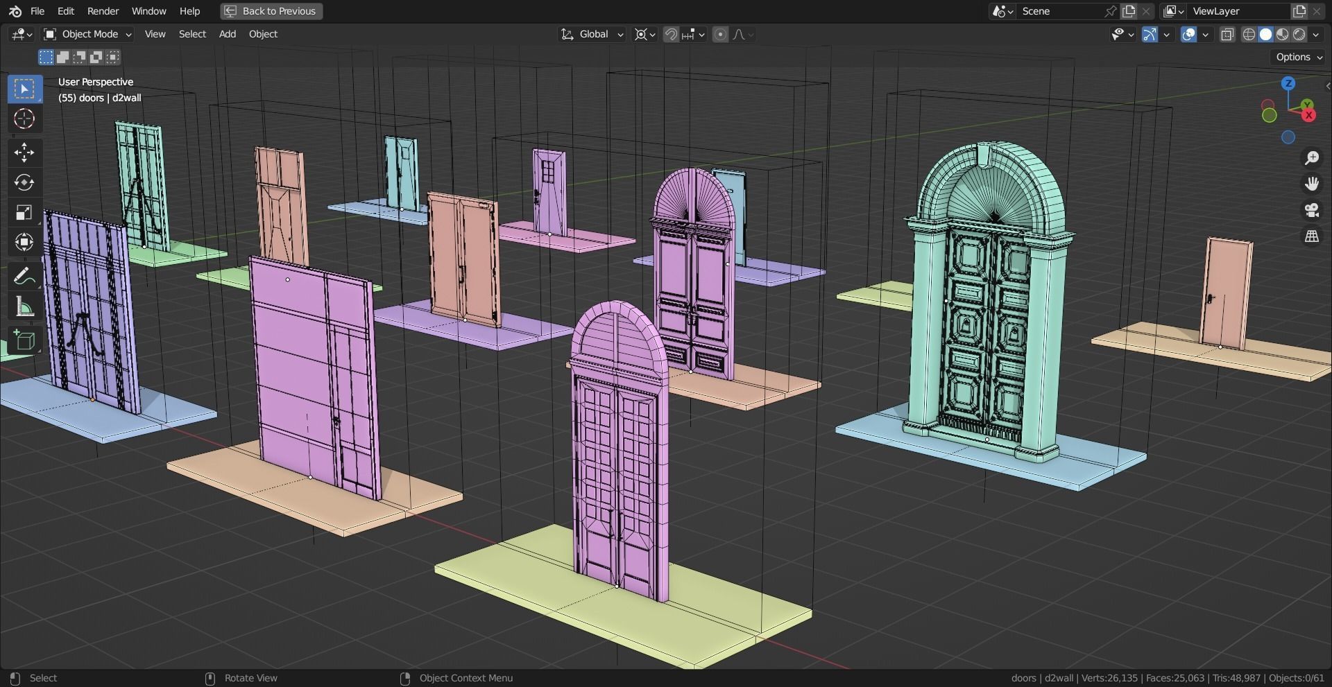Switch perspective/orthographic grid icon

click(x=1311, y=236)
